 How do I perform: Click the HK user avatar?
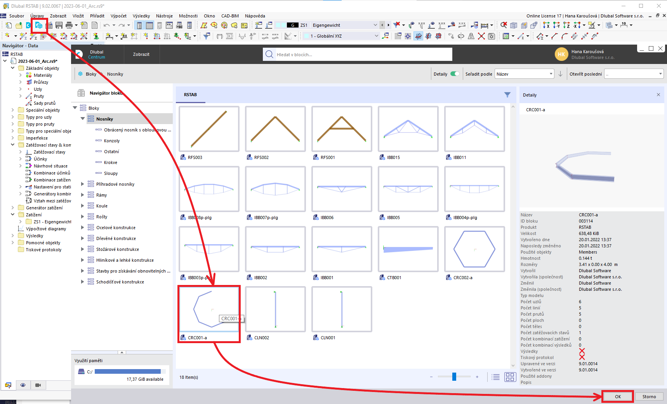click(x=561, y=54)
